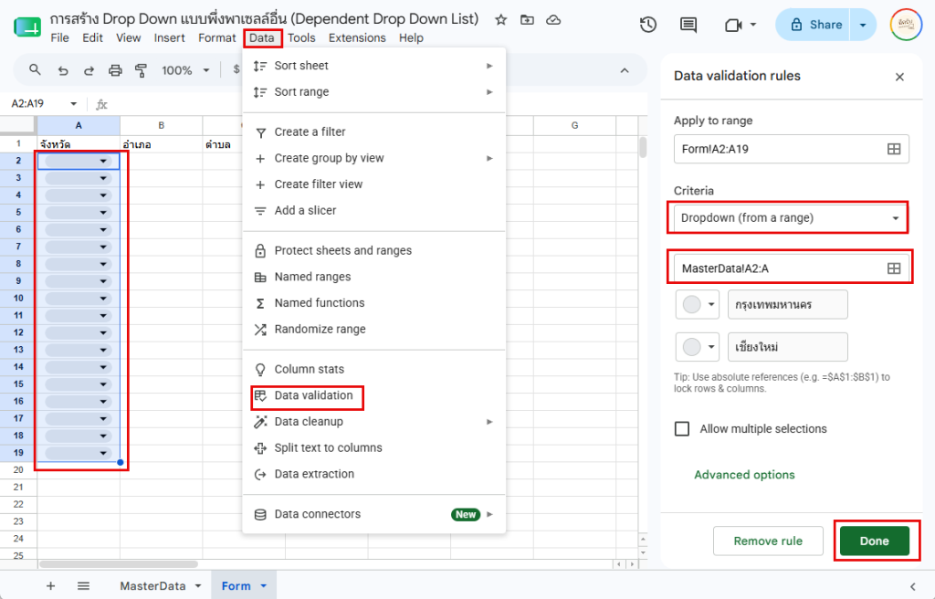
Task: Open the Format menu
Action: coord(217,37)
